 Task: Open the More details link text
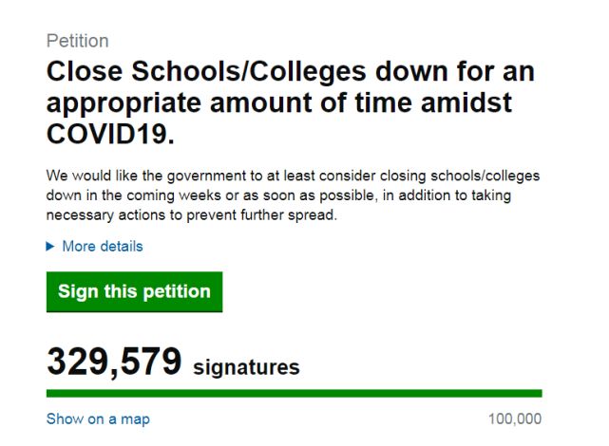pos(103,247)
